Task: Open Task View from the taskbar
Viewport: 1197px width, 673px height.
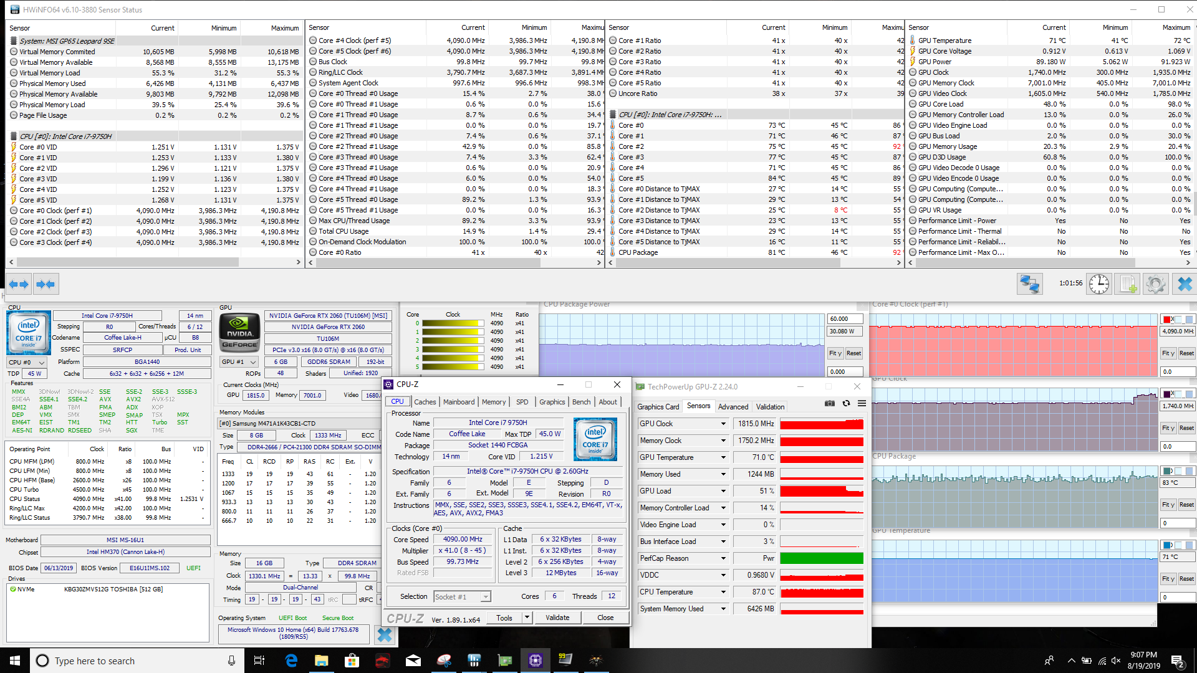Action: (259, 661)
